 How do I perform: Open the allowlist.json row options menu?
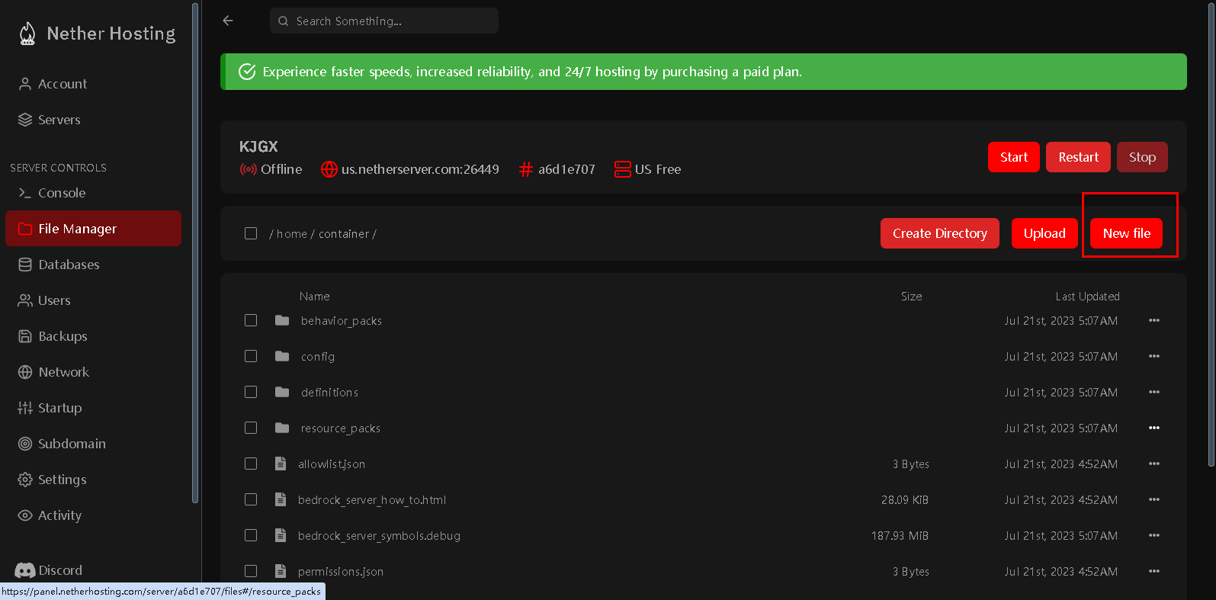(1154, 464)
